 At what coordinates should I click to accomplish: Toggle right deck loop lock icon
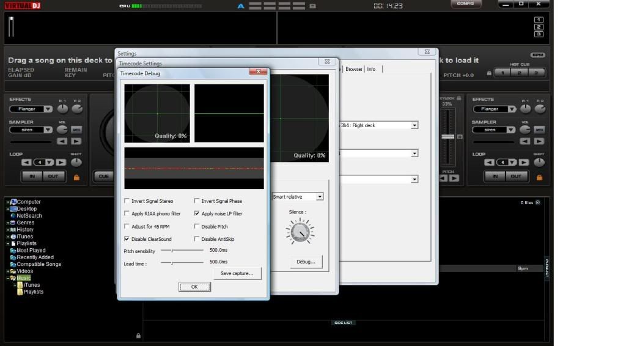click(x=539, y=177)
